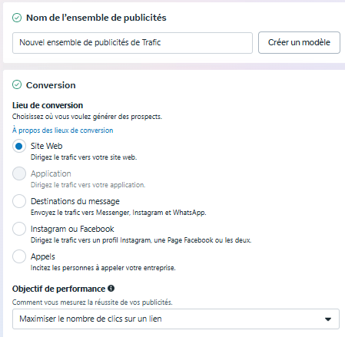Click checkmark icon next to Nom de l'ensemble
This screenshot has width=345, height=337.
17,18
